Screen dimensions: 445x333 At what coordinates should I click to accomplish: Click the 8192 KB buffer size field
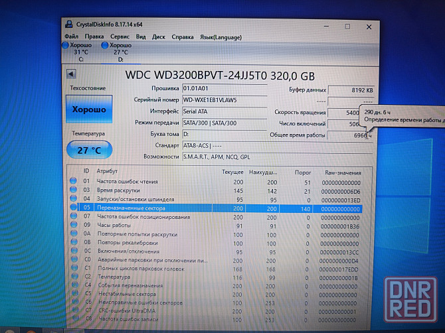pos(351,90)
